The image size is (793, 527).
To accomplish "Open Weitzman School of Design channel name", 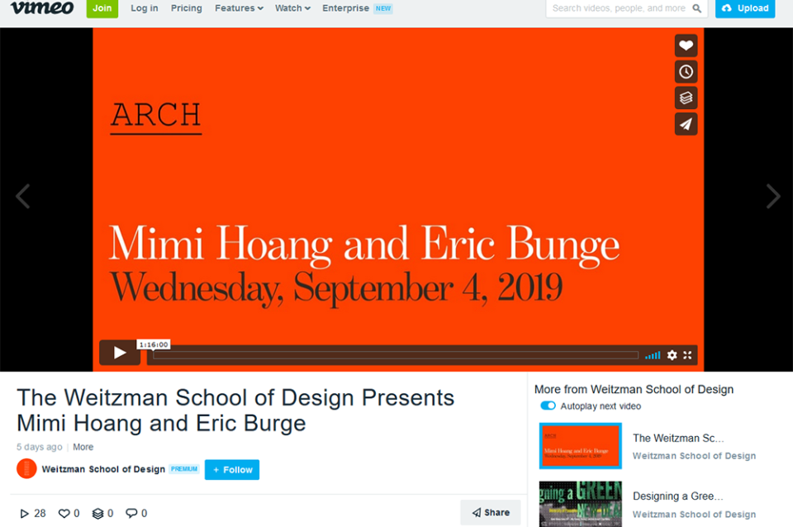I will (x=104, y=469).
